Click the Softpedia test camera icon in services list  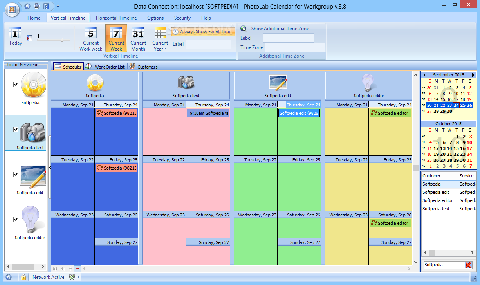point(33,132)
